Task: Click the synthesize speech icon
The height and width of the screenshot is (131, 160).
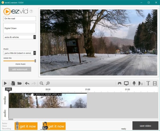Action: [141, 83]
